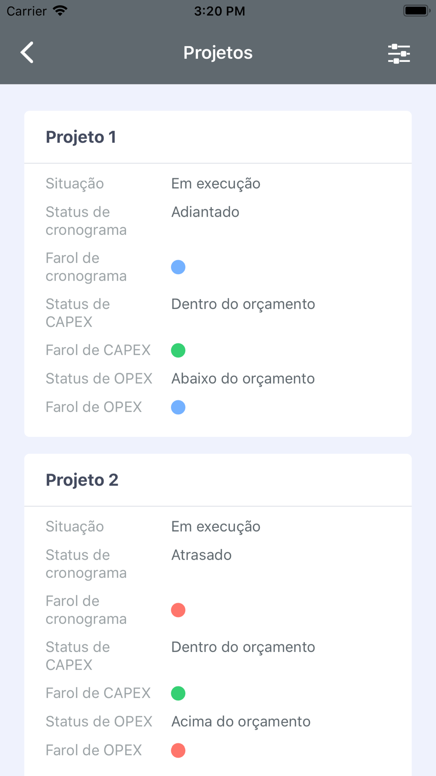Click Projeto 1 blue schedule indicator dot
436x776 pixels.
tap(178, 267)
